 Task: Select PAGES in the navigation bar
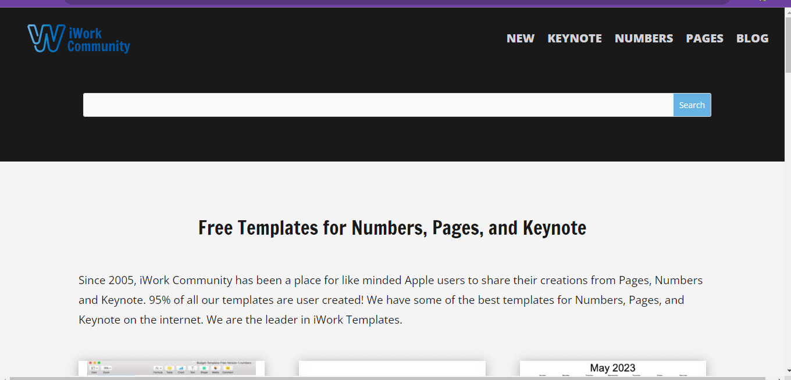(705, 38)
